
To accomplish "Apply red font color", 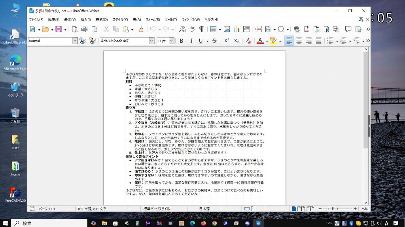I will coord(260,41).
